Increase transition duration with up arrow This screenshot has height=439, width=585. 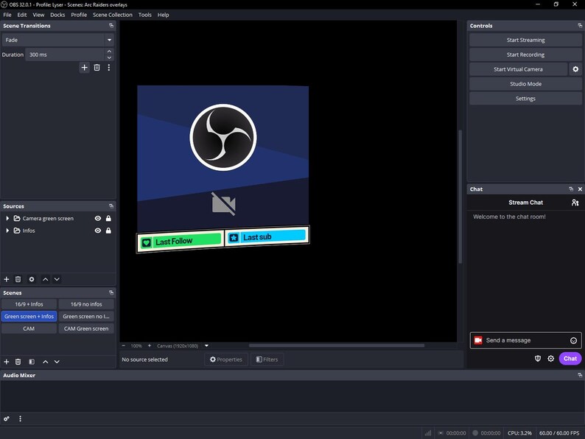tap(109, 52)
